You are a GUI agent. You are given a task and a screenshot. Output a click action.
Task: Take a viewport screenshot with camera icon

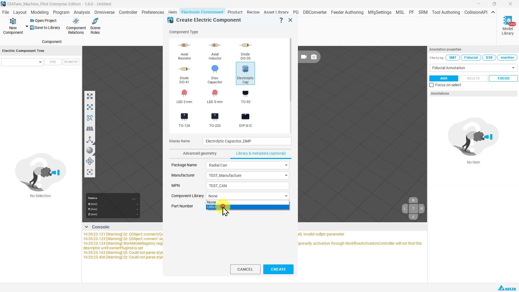tap(314, 57)
